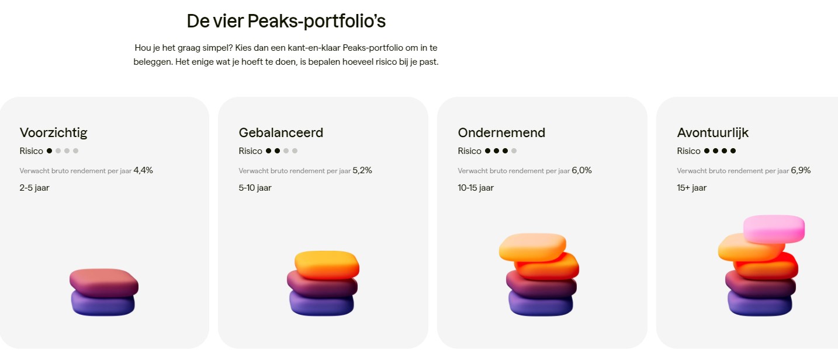Select the Voorzichtig portfolio title
Screen dimensions: 838x354
pos(53,132)
